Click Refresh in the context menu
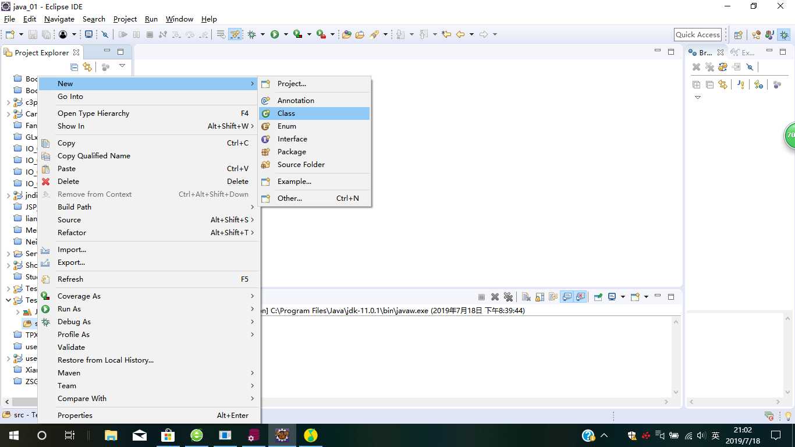The height and width of the screenshot is (447, 795). [148, 279]
